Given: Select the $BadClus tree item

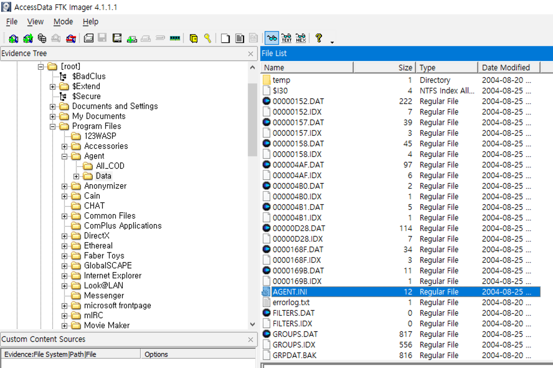Looking at the screenshot, I should 89,76.
